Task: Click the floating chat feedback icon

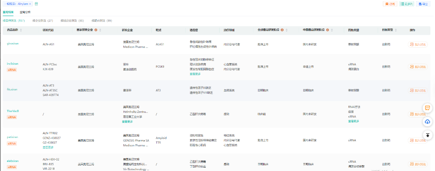Action: point(427,108)
